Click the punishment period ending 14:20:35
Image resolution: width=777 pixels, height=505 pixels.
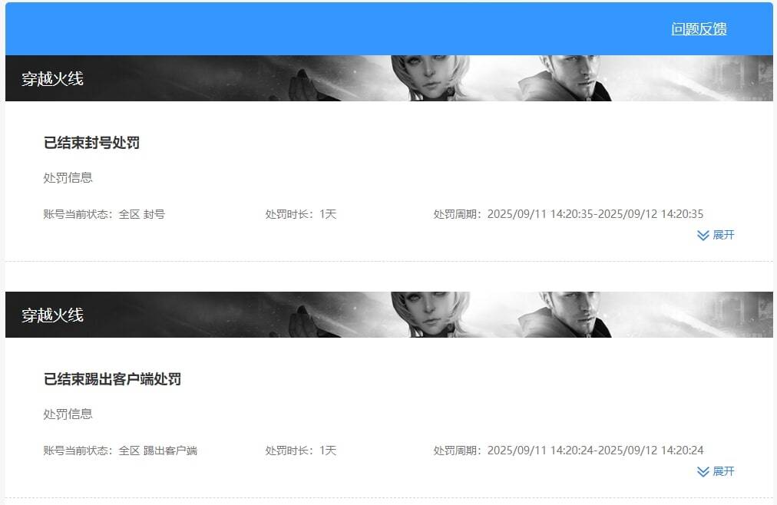coord(568,214)
